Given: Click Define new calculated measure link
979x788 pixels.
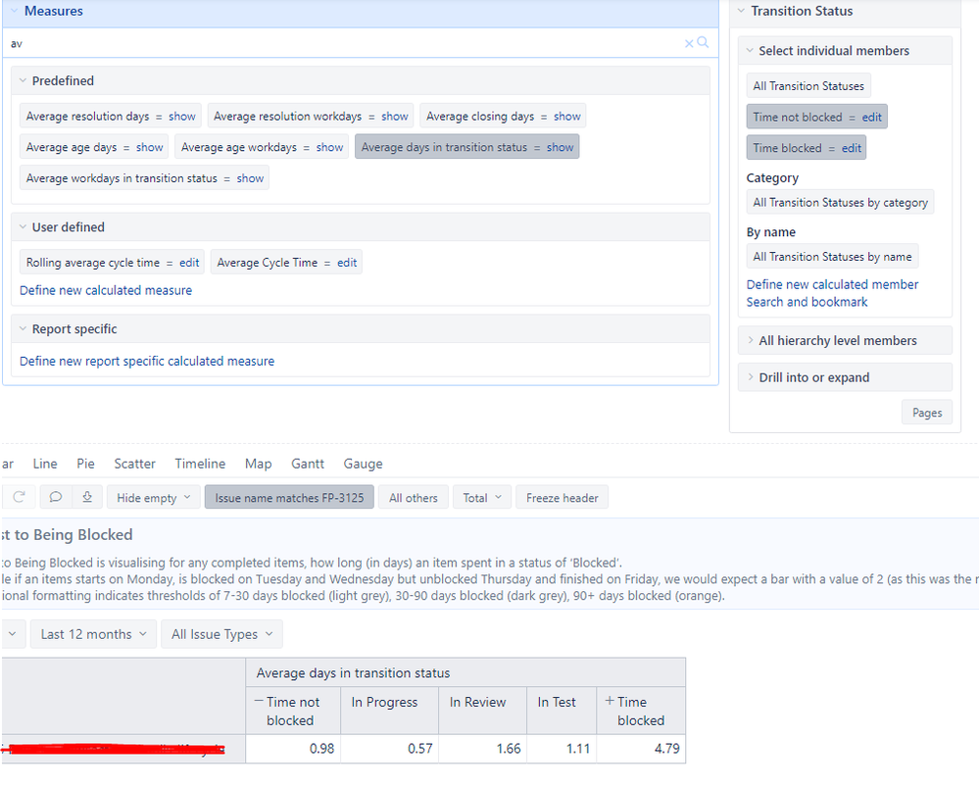Looking at the screenshot, I should (106, 290).
